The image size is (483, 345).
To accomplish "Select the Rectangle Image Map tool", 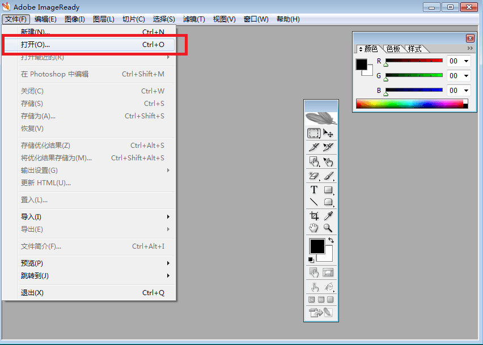I will point(314,161).
